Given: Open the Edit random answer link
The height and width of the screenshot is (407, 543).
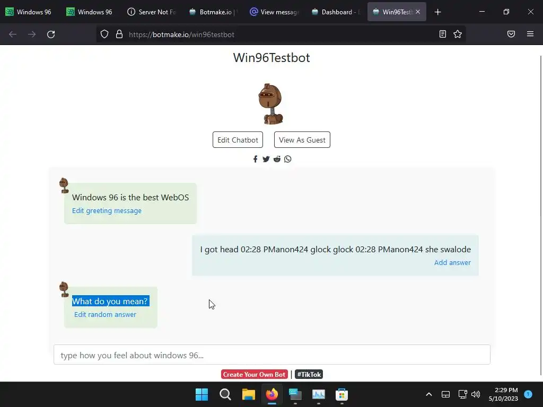Looking at the screenshot, I should (106, 315).
